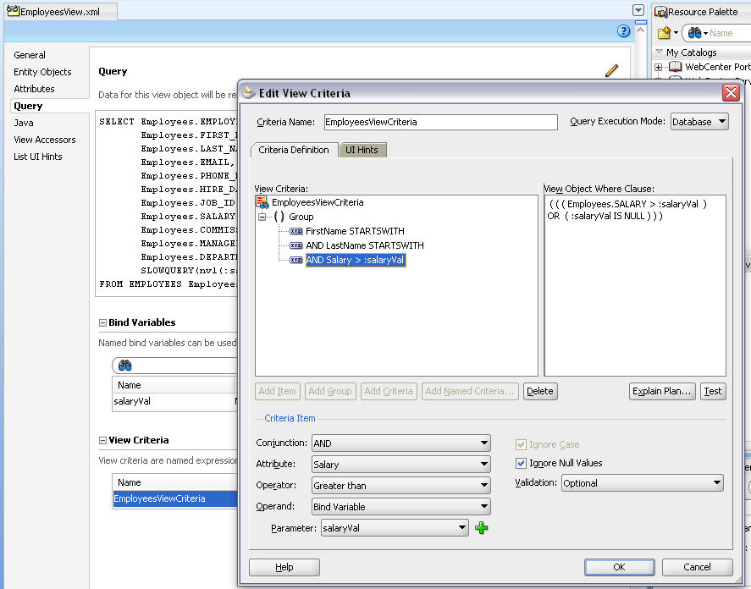Select the AND Salary > :salaryVal tree item
Screen dimensions: 751x589
(x=356, y=260)
